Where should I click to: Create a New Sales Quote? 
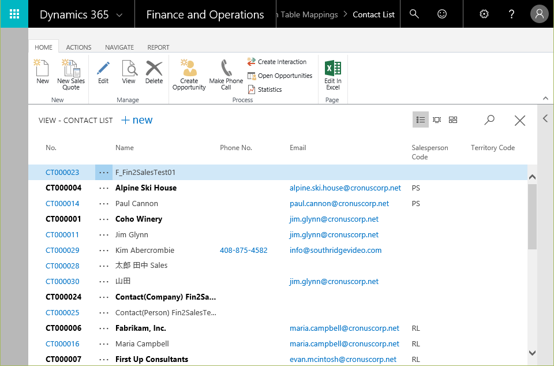click(x=70, y=74)
